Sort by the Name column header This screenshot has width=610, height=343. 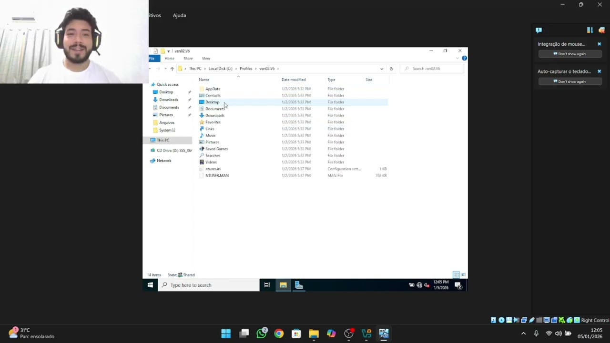coord(204,80)
